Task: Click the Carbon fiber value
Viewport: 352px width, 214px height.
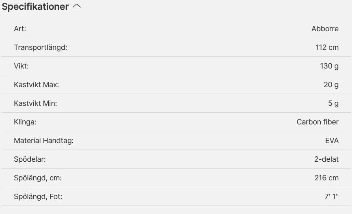Action: coord(317,122)
